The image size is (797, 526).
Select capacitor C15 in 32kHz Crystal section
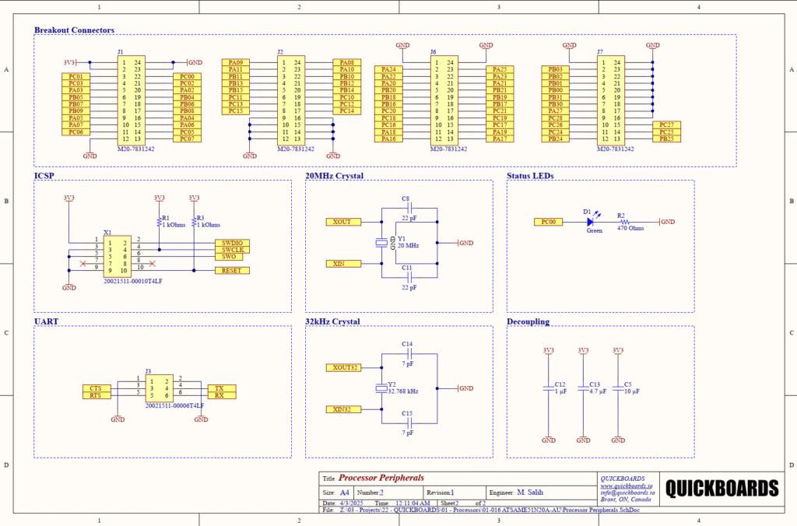point(407,423)
